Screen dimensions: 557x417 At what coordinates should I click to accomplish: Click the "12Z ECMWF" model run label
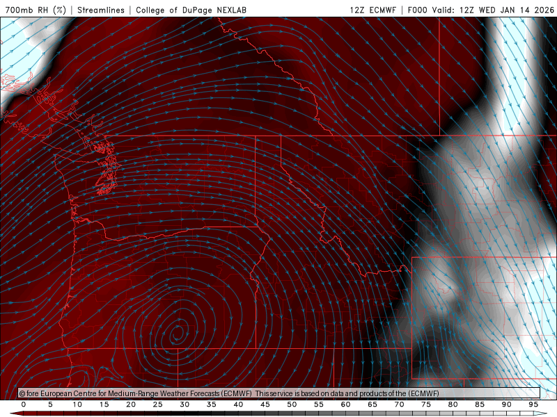pos(372,10)
